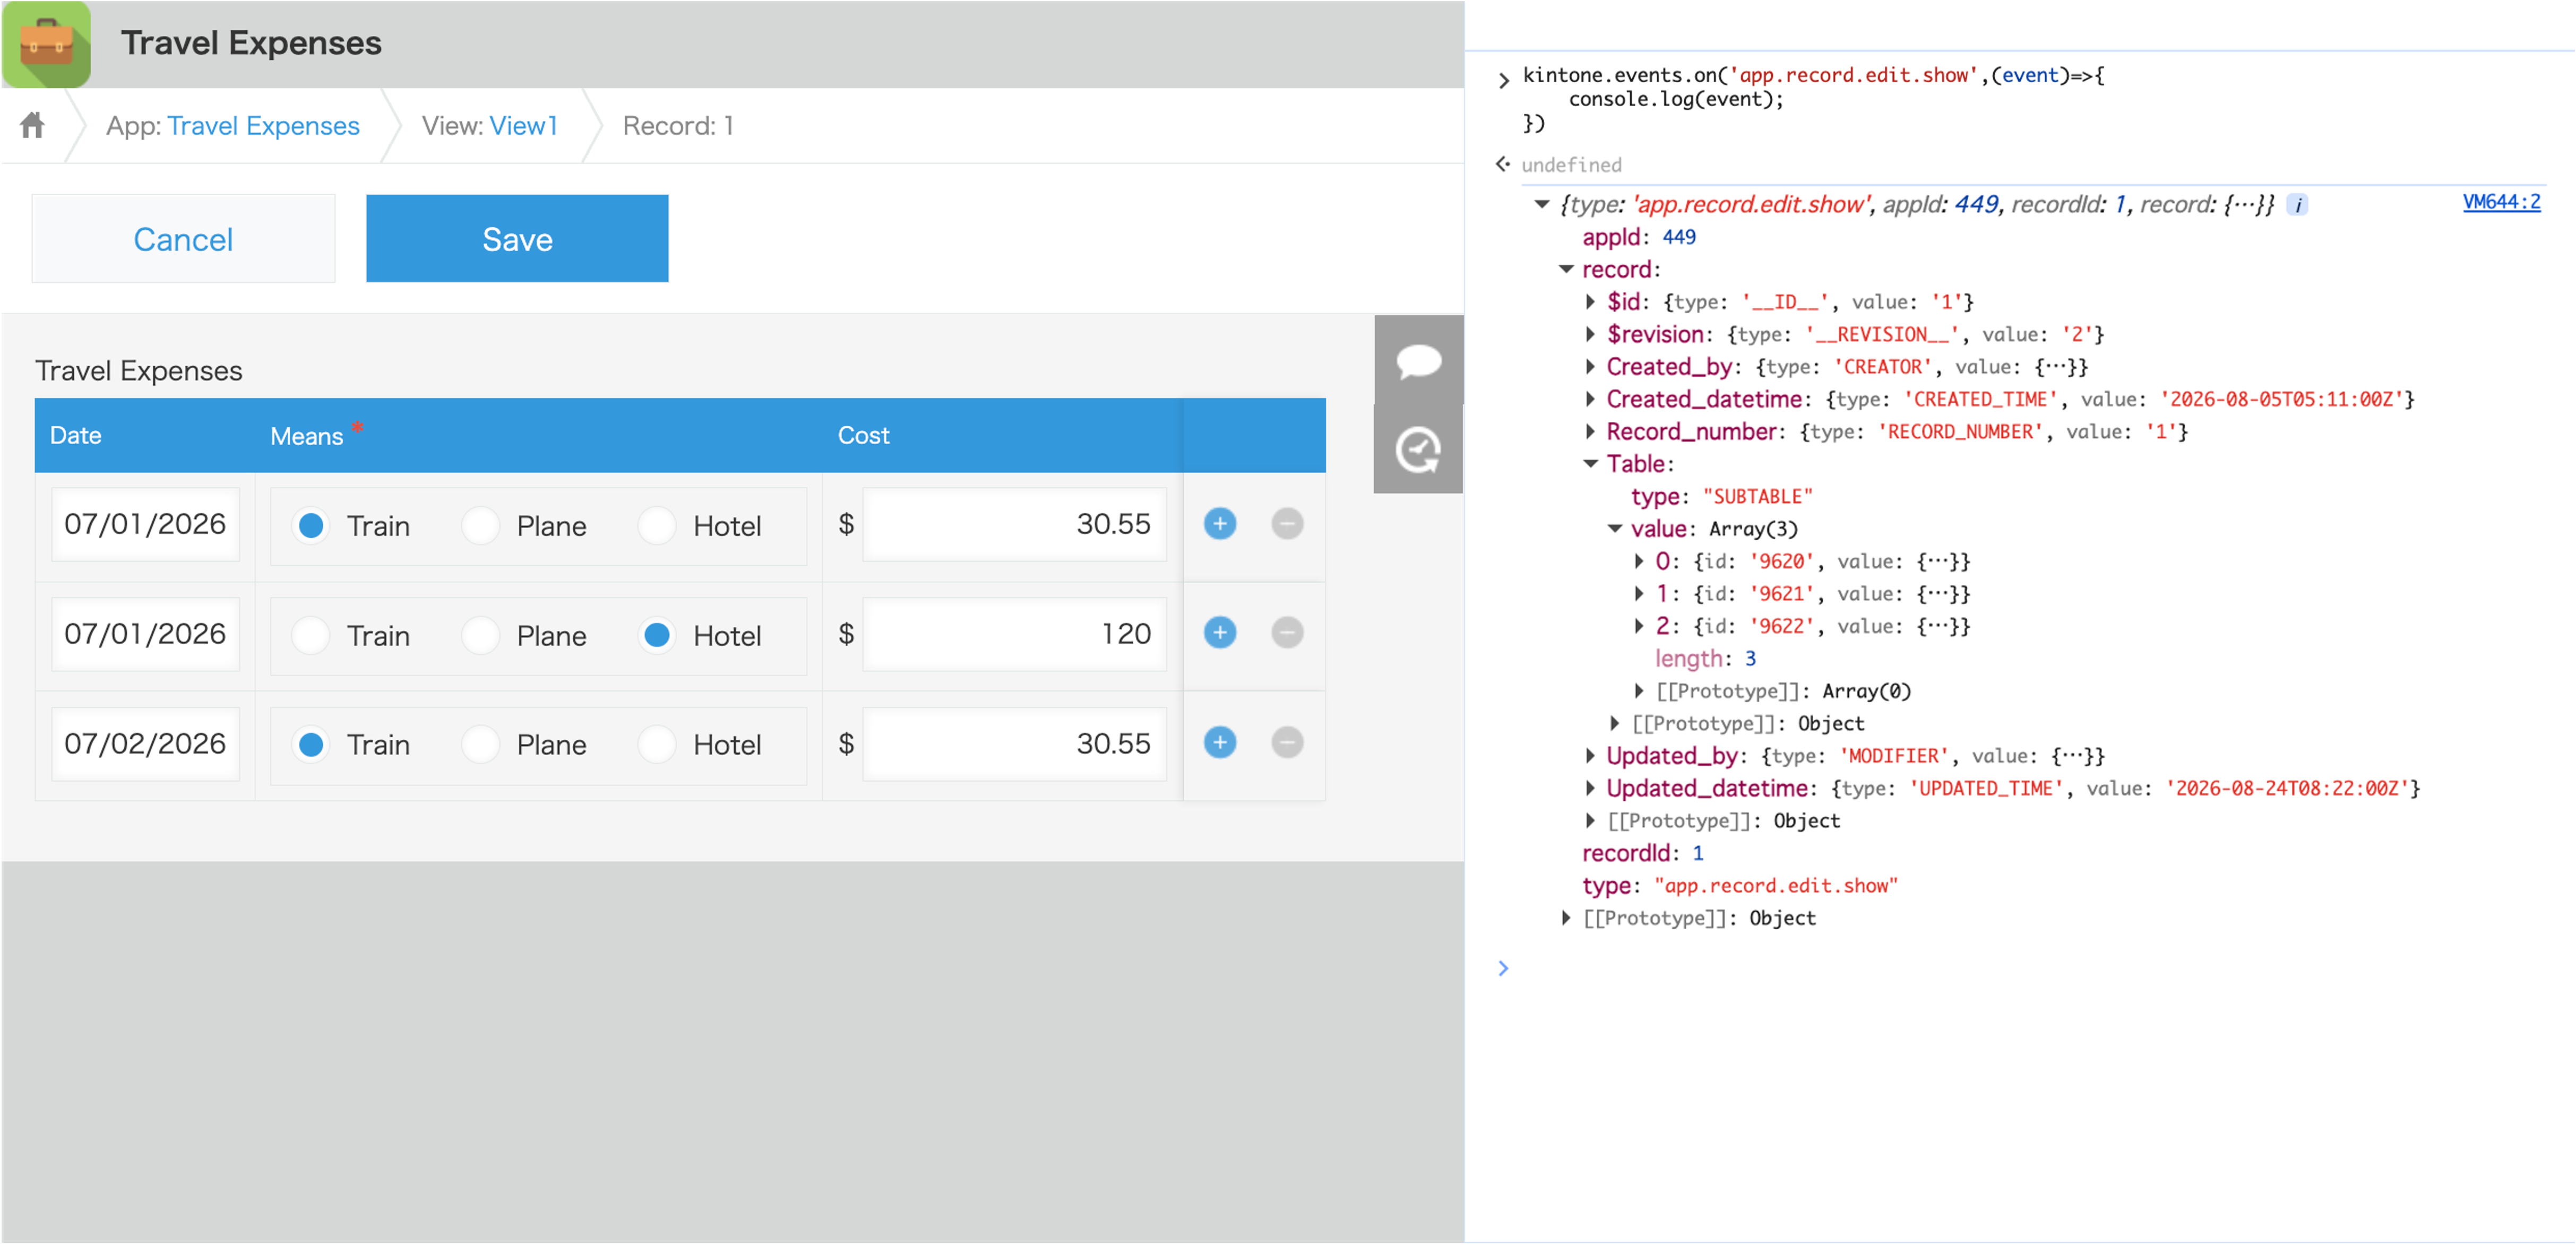Open source link VM644:2
The height and width of the screenshot is (1245, 2576).
pyautogui.click(x=2501, y=202)
